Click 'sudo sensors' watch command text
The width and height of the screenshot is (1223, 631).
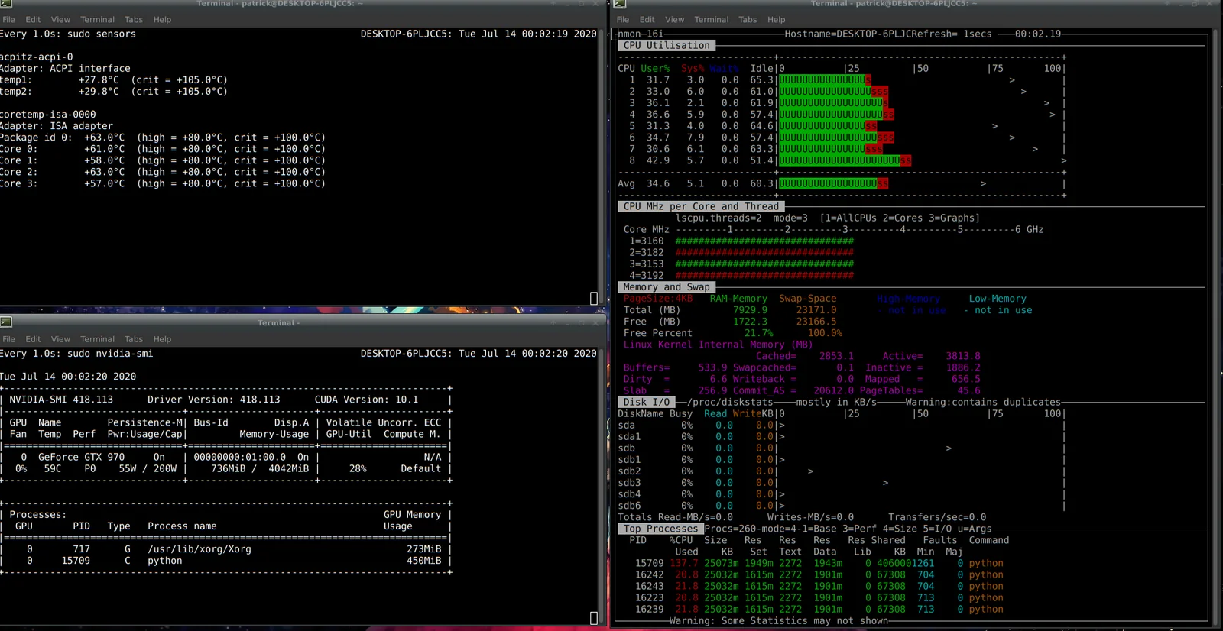[x=102, y=34]
